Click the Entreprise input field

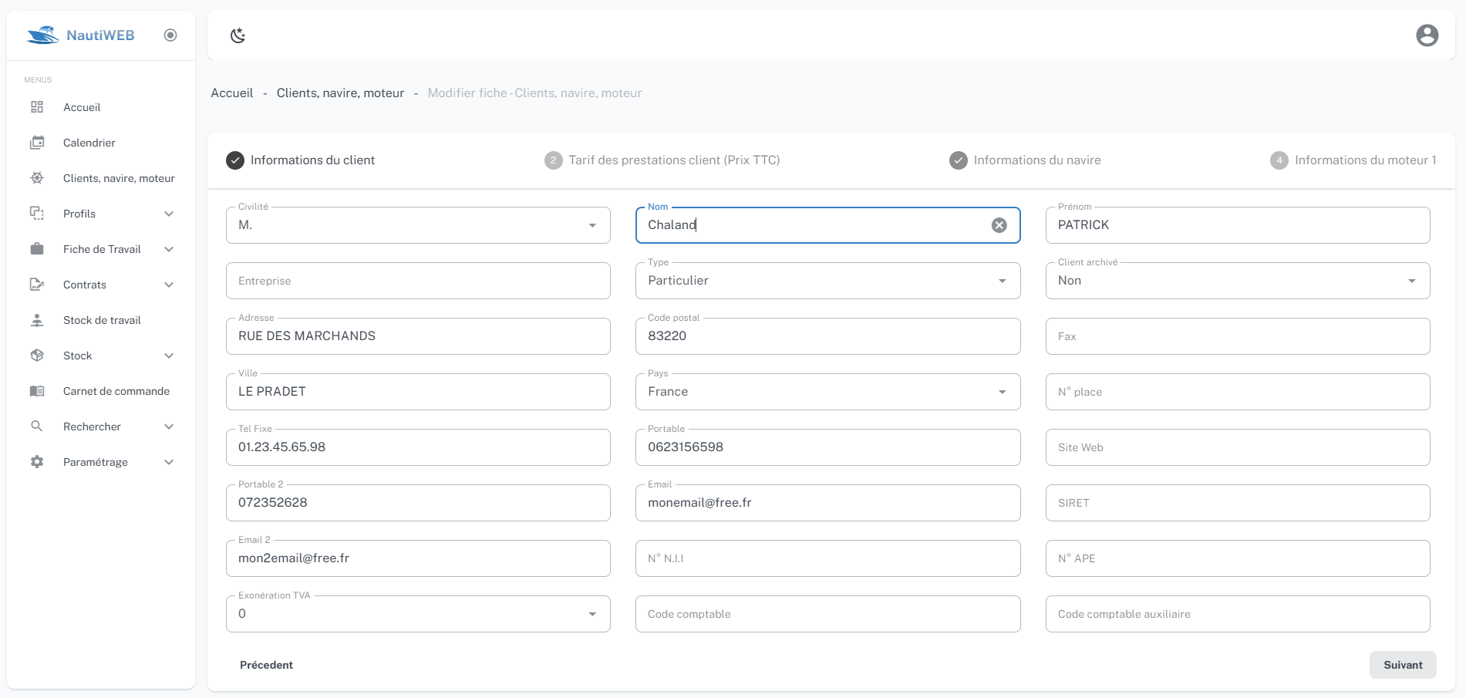click(418, 281)
